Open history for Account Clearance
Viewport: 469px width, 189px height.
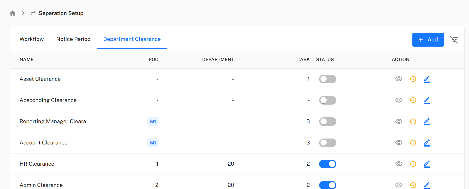413,143
